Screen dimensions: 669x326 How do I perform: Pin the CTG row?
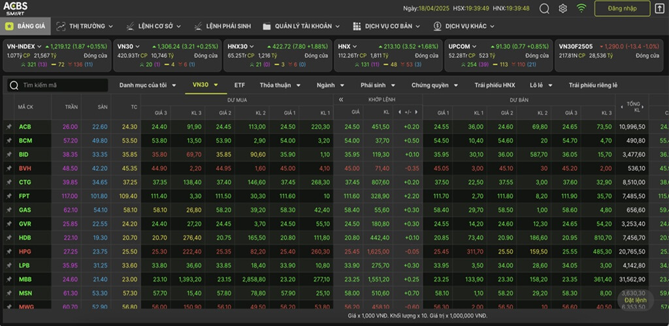(8, 182)
